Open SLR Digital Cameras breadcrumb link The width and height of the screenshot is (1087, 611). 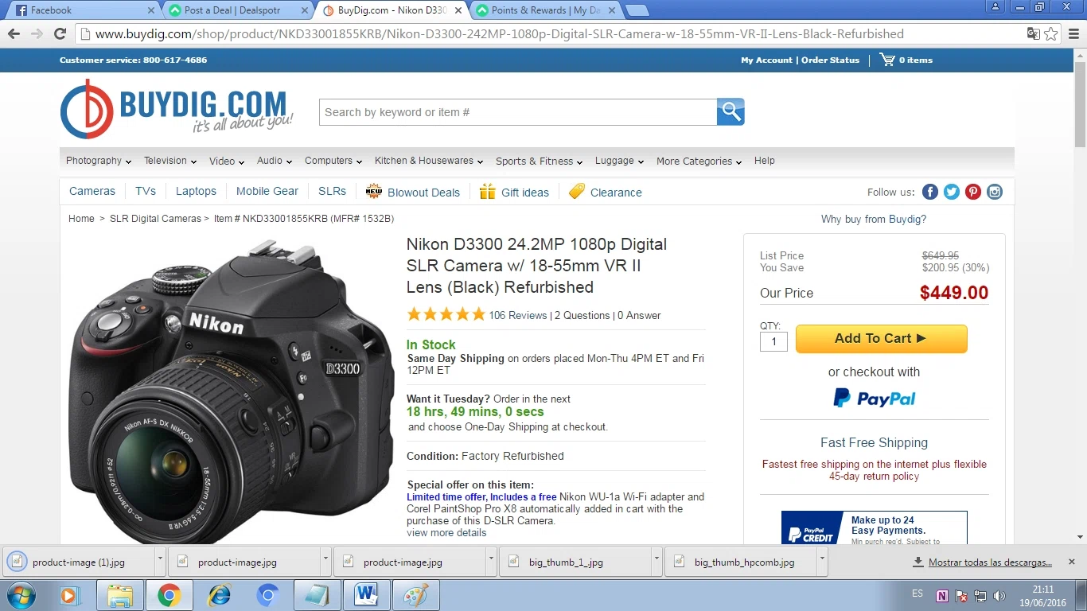pyautogui.click(x=155, y=218)
